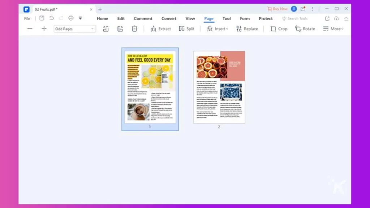Open the Odd Pages dropdown
This screenshot has width=370, height=208.
point(74,29)
